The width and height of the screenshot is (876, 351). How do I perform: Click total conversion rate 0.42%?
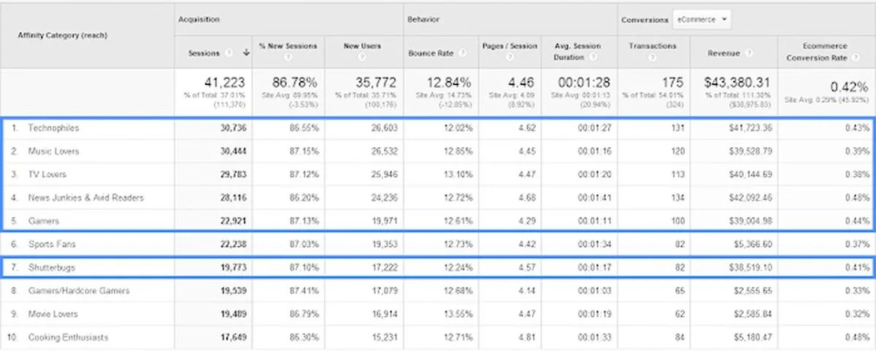coord(851,88)
